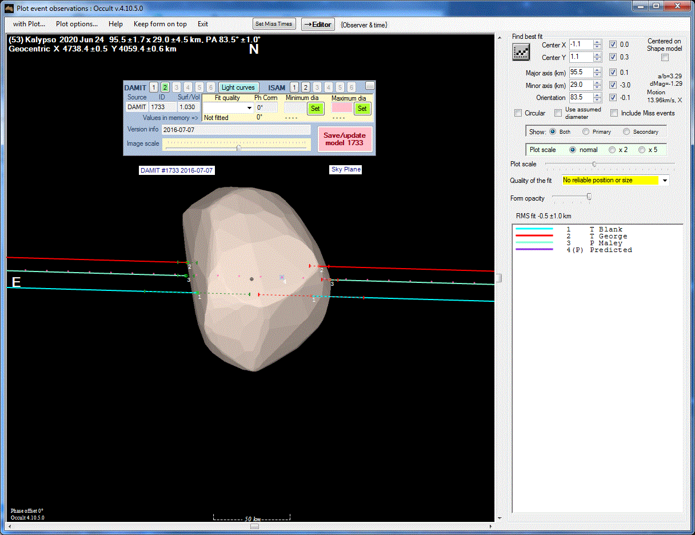Screen dimensions: 695x535
Task: Expand the Fit quality combo box
Action: (x=249, y=108)
